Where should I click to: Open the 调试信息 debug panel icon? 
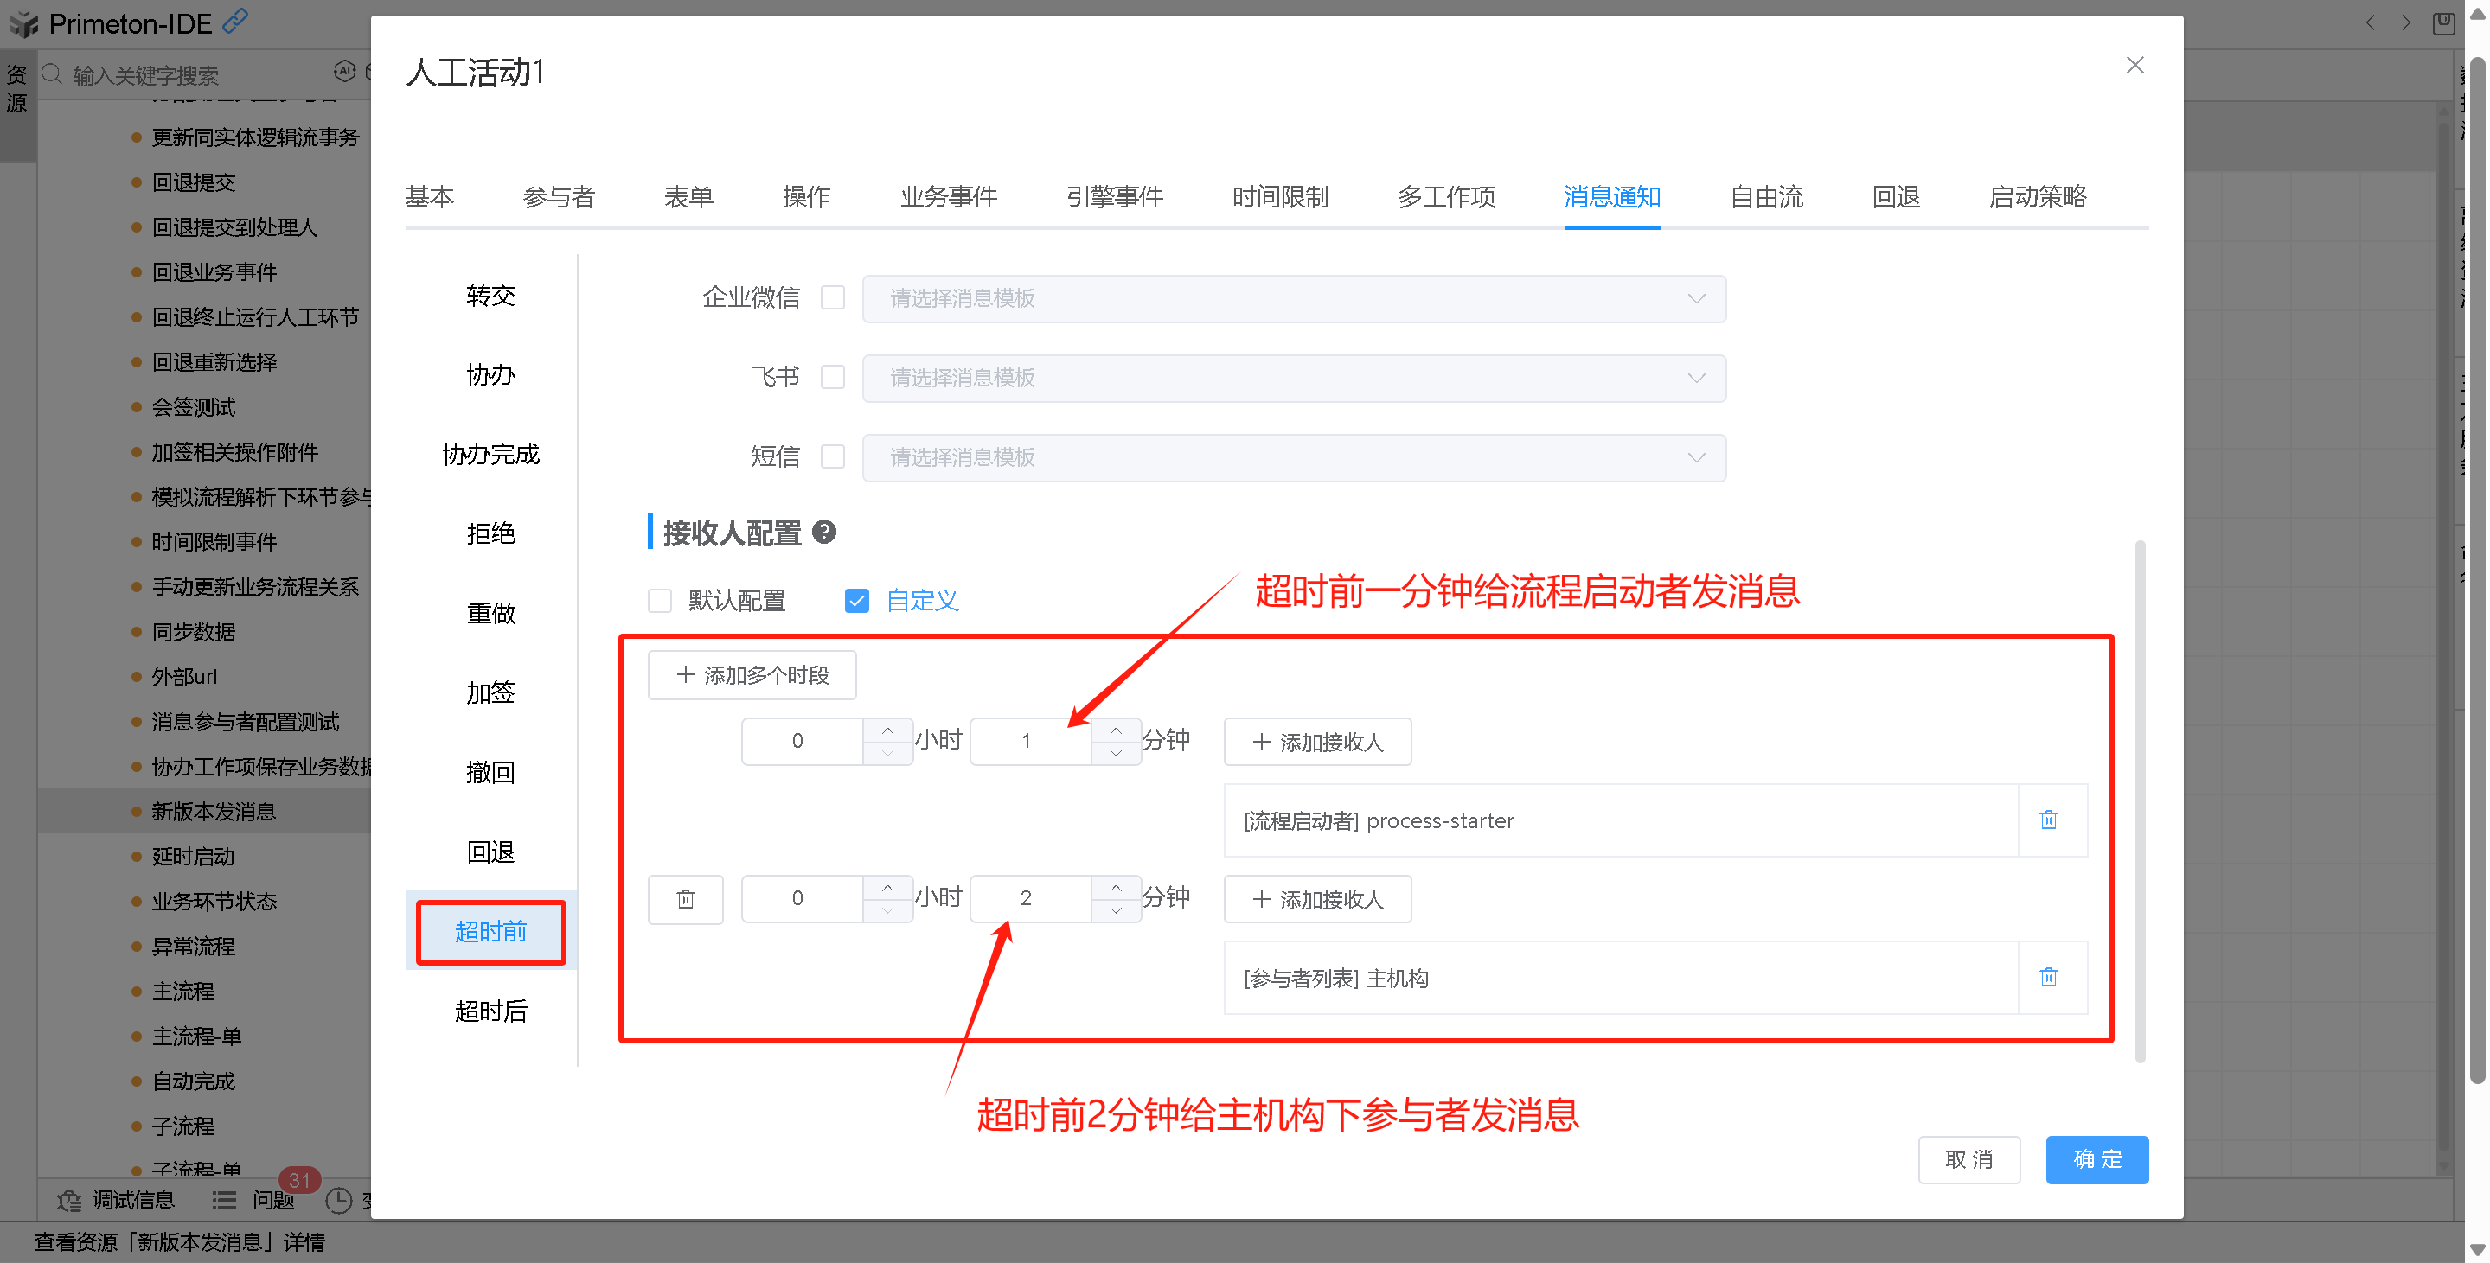pyautogui.click(x=69, y=1200)
